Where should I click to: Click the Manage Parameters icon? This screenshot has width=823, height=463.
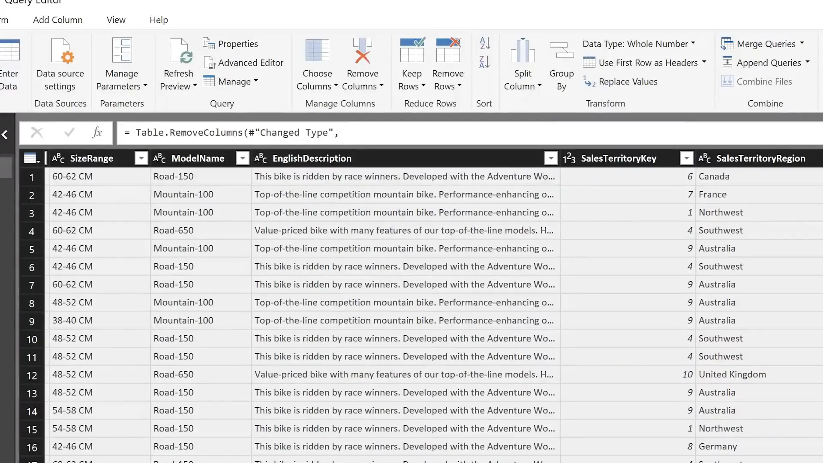[x=122, y=51]
